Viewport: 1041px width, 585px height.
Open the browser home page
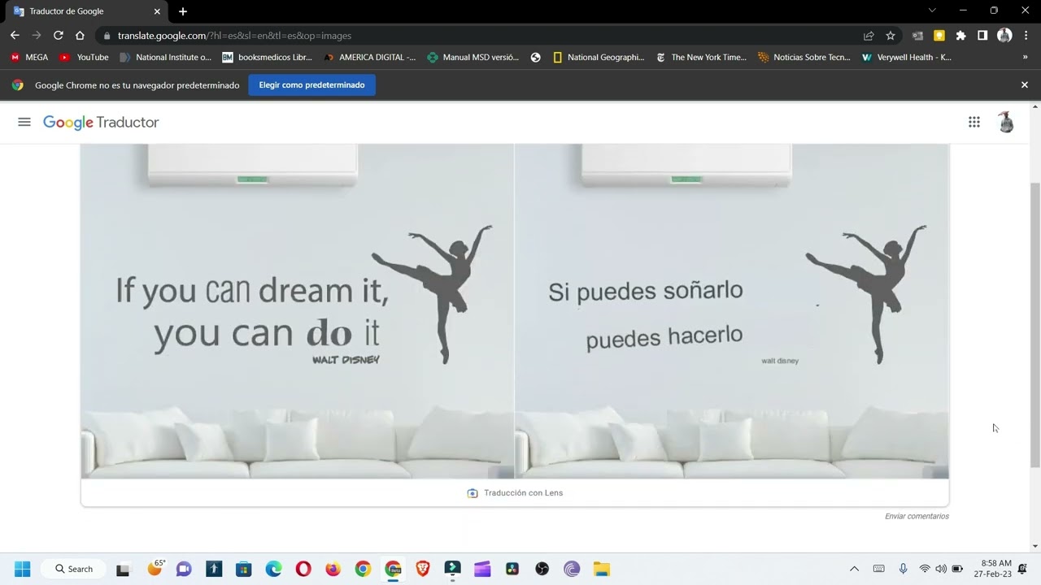point(80,36)
